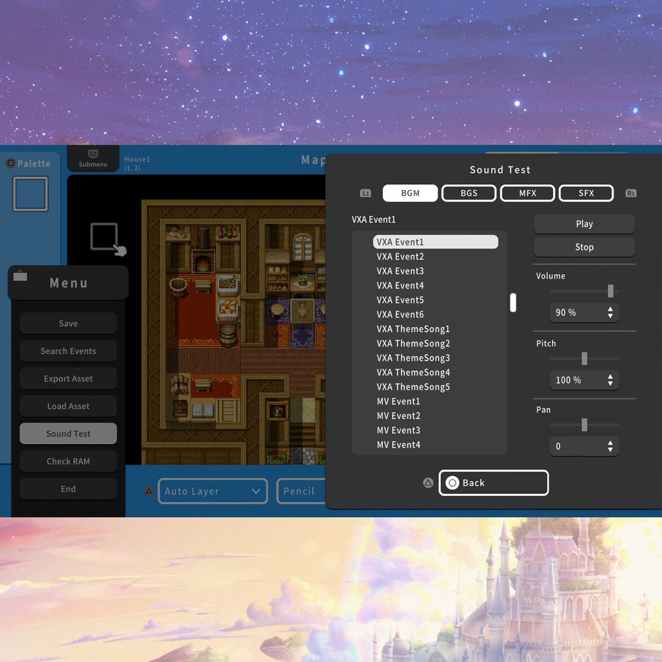Viewport: 662px width, 662px height.
Task: Click the circle button icon inside Back
Action: (451, 482)
